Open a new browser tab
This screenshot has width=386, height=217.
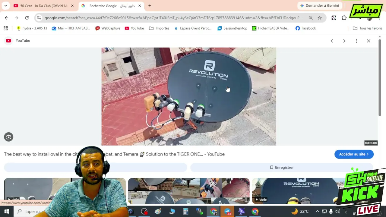click(x=150, y=6)
